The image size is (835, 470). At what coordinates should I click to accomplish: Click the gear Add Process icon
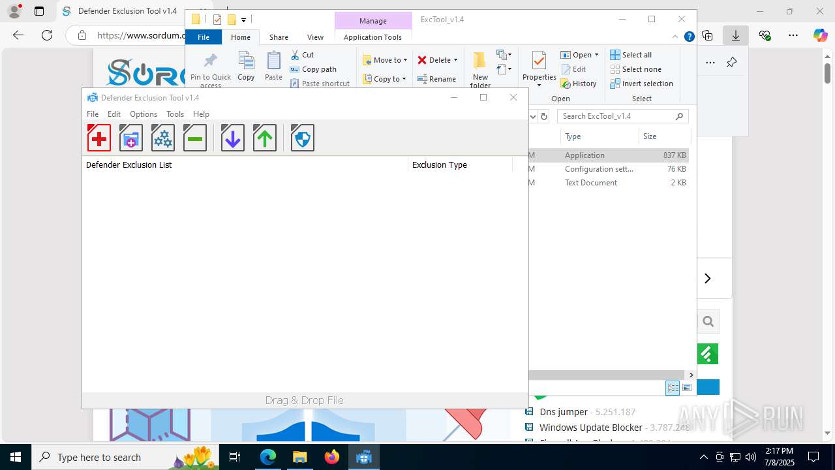click(x=163, y=138)
